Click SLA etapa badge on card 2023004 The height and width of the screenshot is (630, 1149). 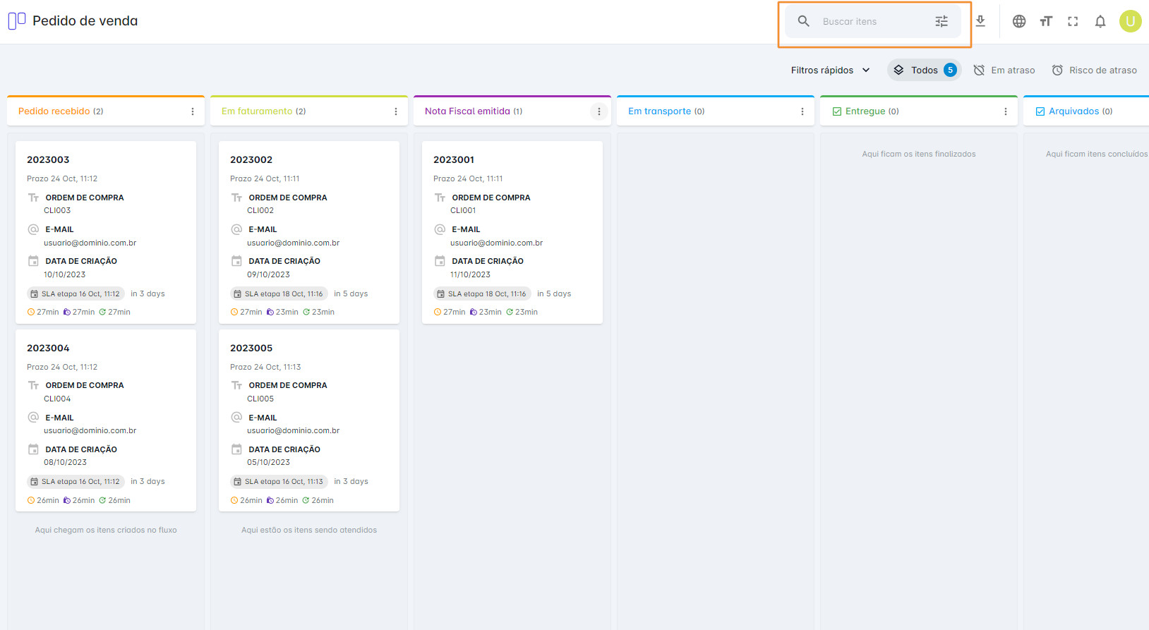(76, 482)
